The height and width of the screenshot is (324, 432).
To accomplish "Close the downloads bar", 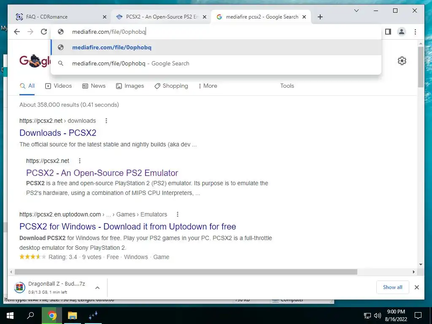I will 416,287.
